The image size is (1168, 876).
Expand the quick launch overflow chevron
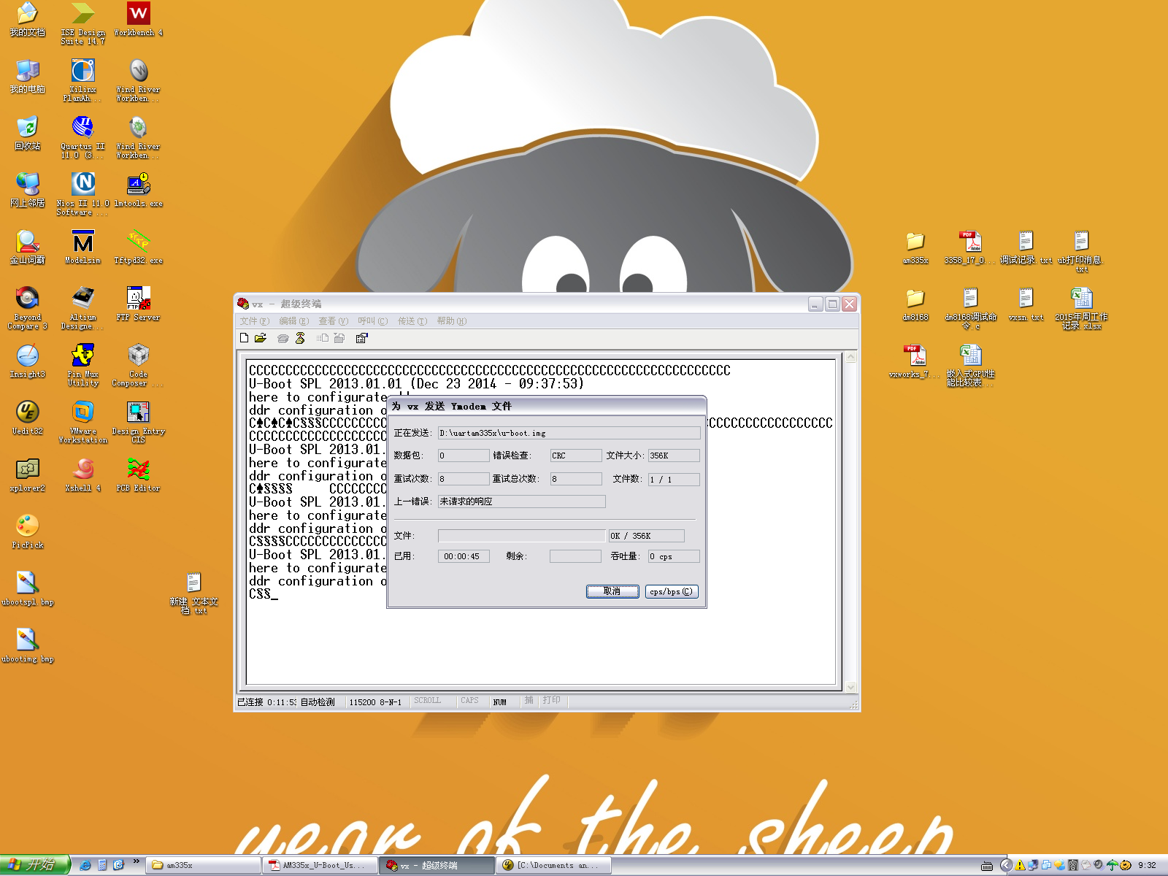click(x=137, y=862)
